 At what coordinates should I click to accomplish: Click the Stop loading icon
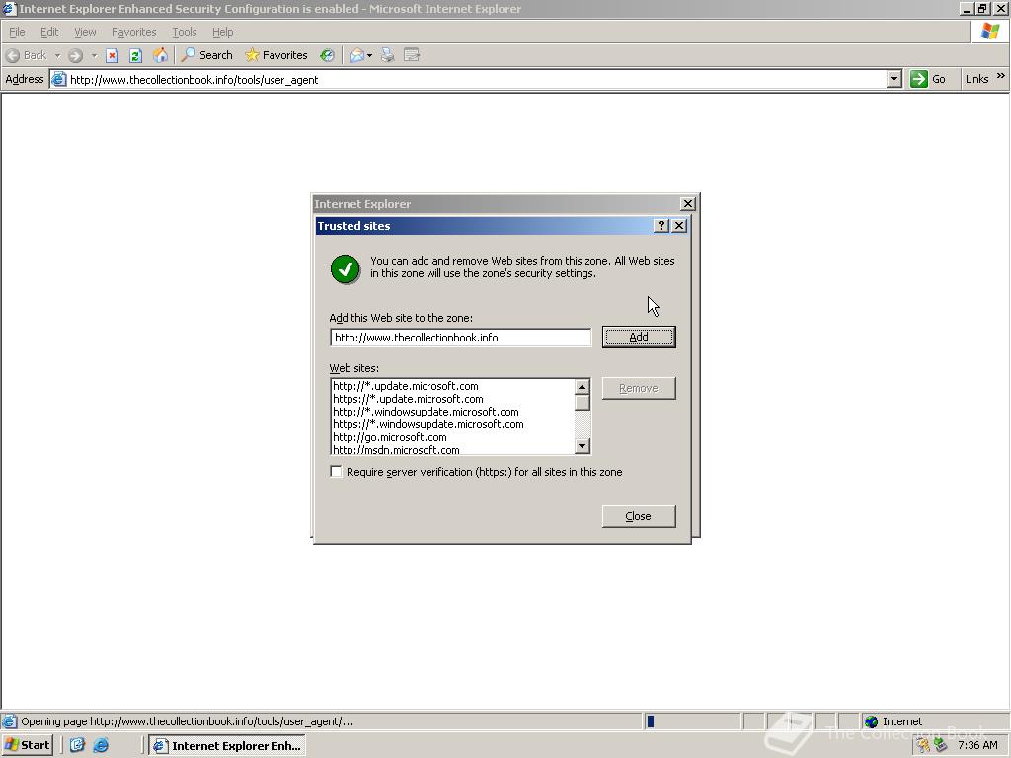point(113,55)
